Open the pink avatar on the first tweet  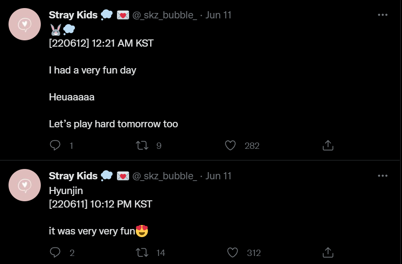pos(25,24)
